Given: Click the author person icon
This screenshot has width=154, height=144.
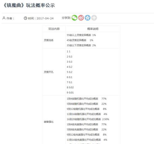Looking at the screenshot, I should point(4,18).
